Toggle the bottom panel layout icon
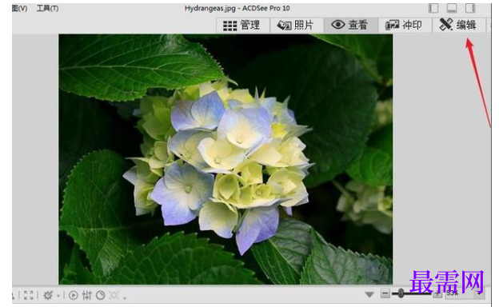Image resolution: width=499 pixels, height=307 pixels. pos(452,8)
